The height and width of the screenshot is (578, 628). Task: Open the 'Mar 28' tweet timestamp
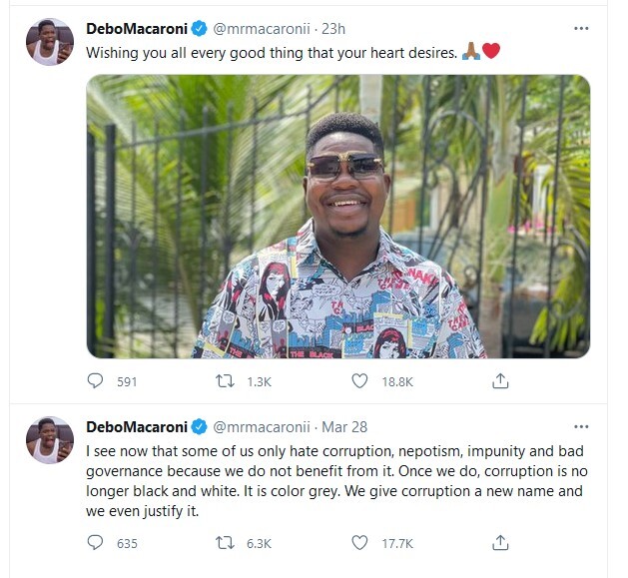[343, 426]
